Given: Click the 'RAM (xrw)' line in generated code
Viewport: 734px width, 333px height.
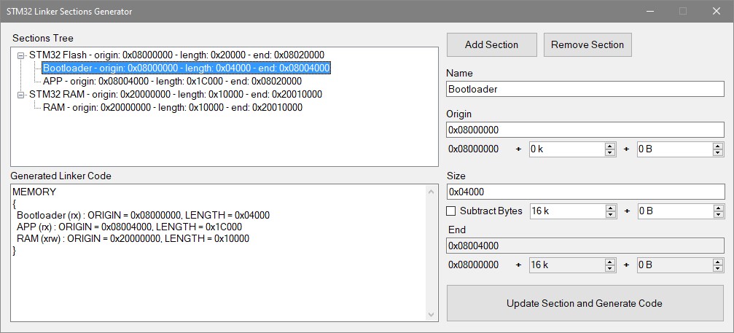Looking at the screenshot, I should (133, 239).
